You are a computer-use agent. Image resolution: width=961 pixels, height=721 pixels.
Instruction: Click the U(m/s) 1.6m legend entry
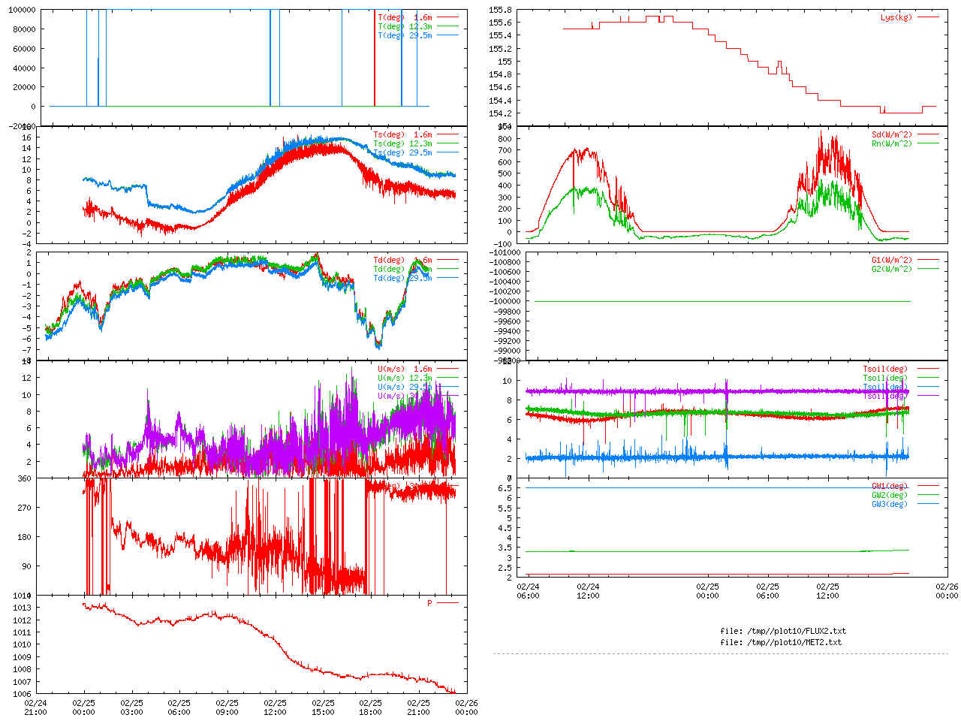(405, 370)
